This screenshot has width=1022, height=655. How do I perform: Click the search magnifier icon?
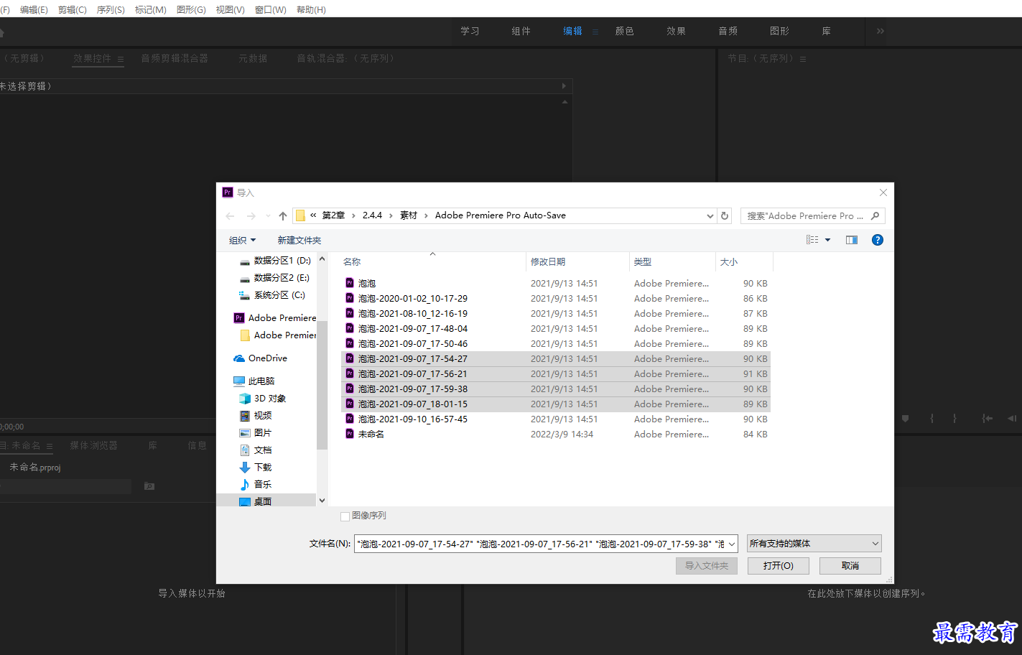(875, 215)
